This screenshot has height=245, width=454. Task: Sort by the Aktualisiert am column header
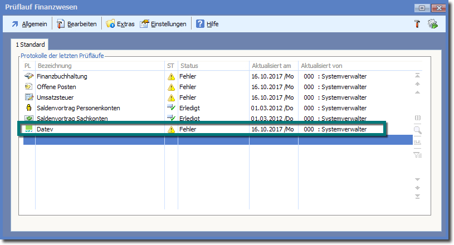[x=272, y=66]
